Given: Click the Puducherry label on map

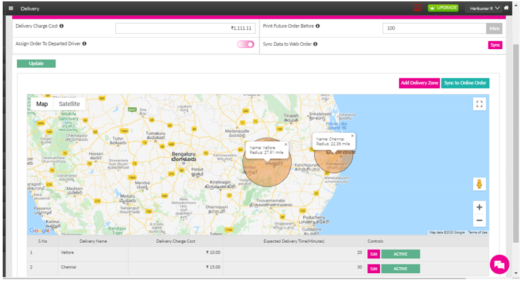Looking at the screenshot, I should (314, 220).
